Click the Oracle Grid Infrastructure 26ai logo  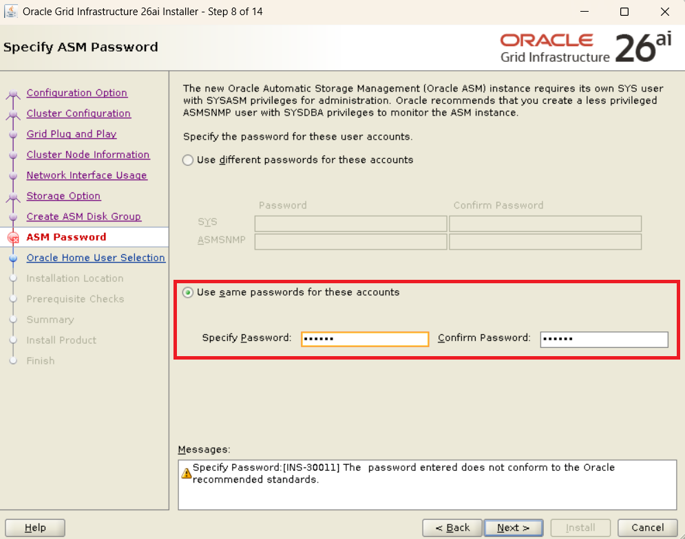click(585, 47)
